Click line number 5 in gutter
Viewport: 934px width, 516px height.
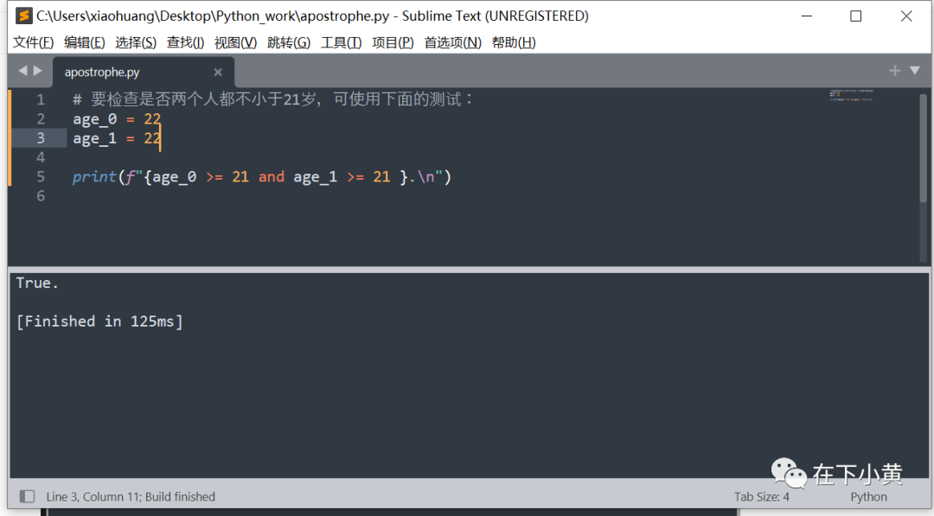pyautogui.click(x=41, y=177)
